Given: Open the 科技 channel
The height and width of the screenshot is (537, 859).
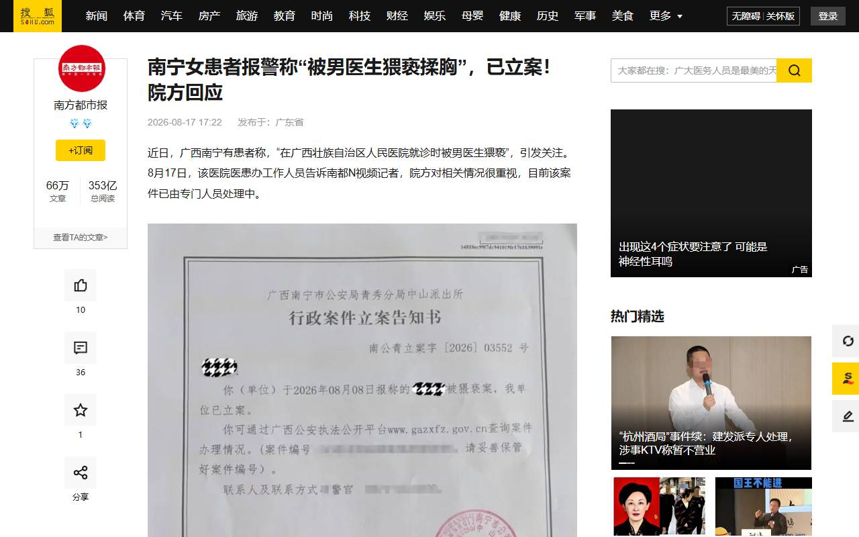Looking at the screenshot, I should 360,15.
